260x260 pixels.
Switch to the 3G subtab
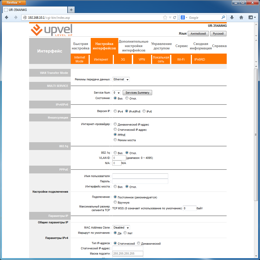point(123,59)
